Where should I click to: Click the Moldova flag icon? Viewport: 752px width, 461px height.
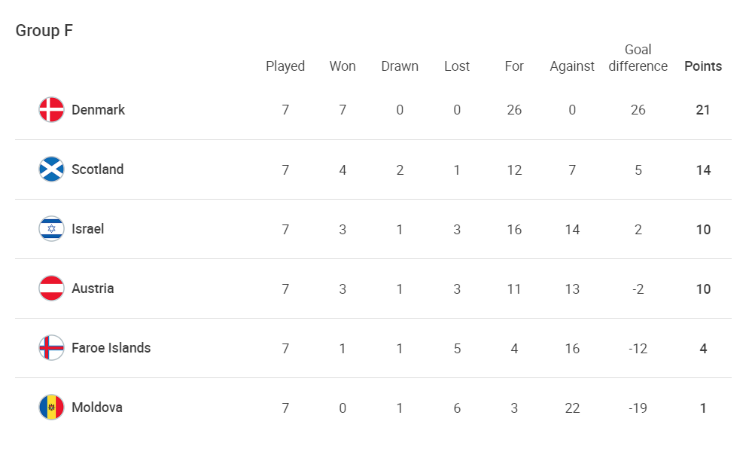click(51, 408)
